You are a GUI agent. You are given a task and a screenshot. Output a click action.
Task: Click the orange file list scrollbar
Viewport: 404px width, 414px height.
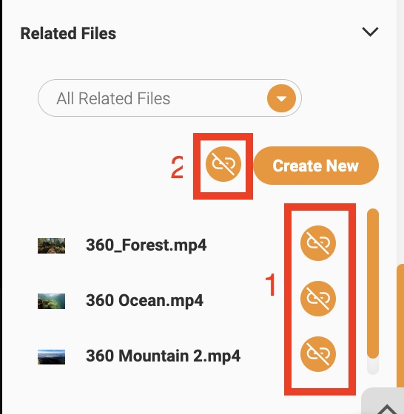[x=373, y=283]
